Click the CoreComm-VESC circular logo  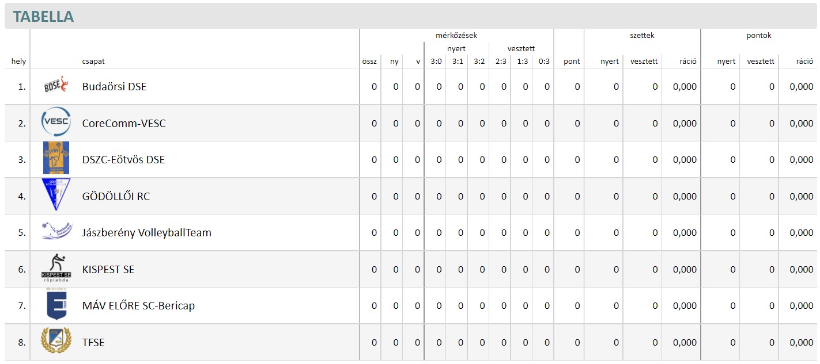56,122
